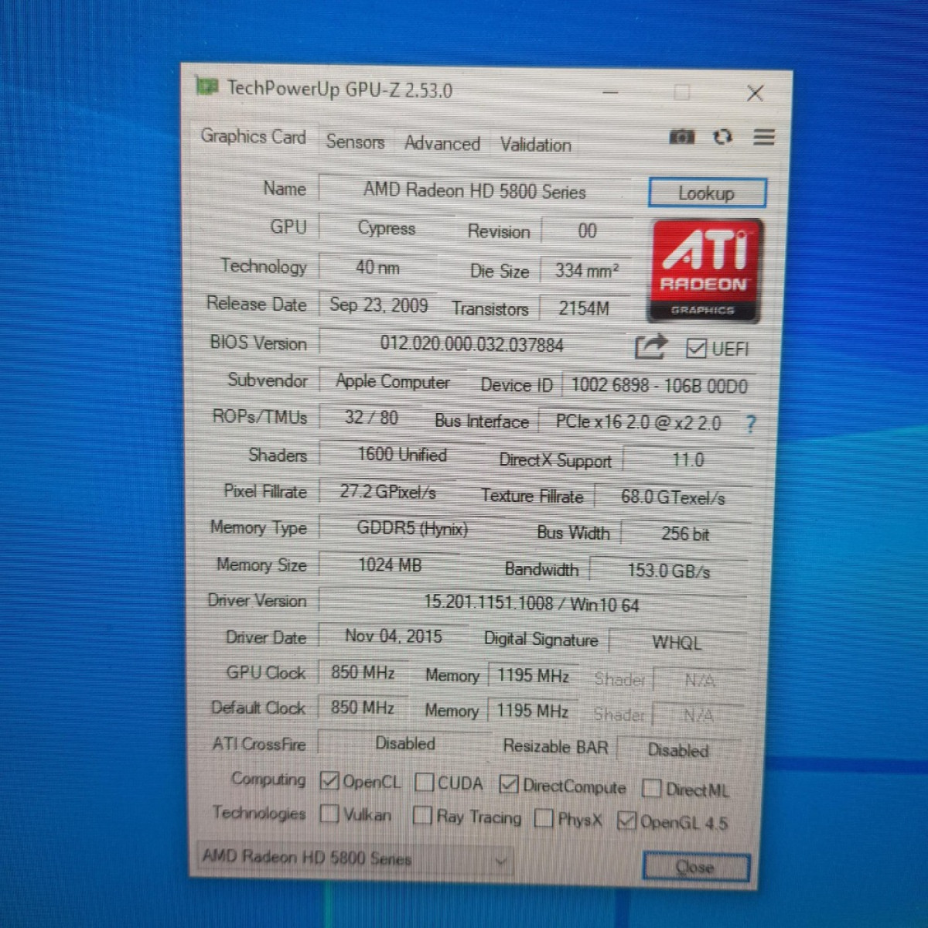Go to the Validation tab

click(535, 145)
